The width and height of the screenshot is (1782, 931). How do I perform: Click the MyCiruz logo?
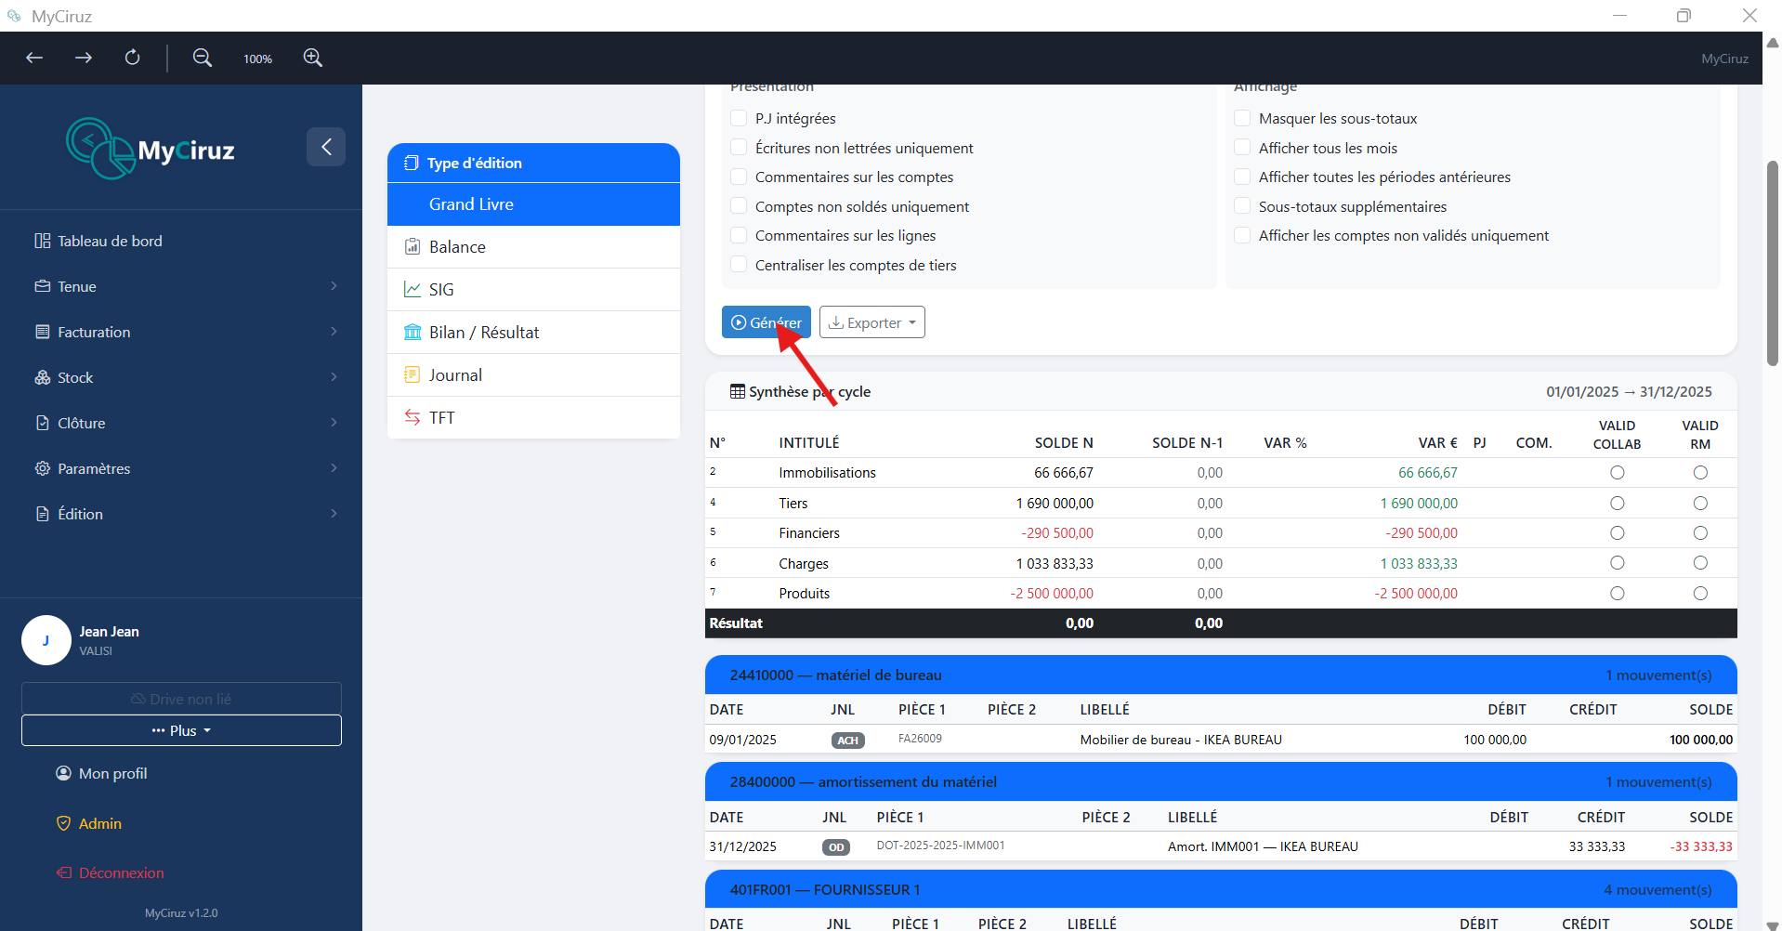coord(151,149)
